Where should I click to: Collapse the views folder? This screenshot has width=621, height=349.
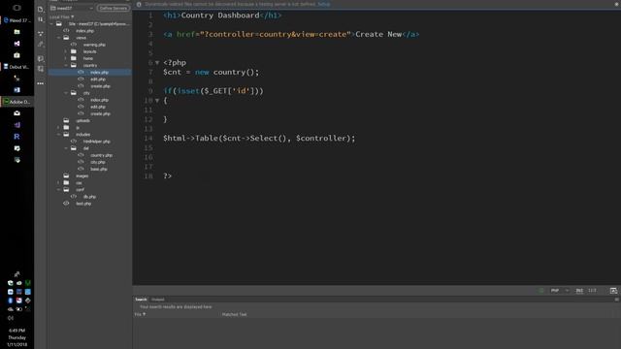click(x=58, y=38)
